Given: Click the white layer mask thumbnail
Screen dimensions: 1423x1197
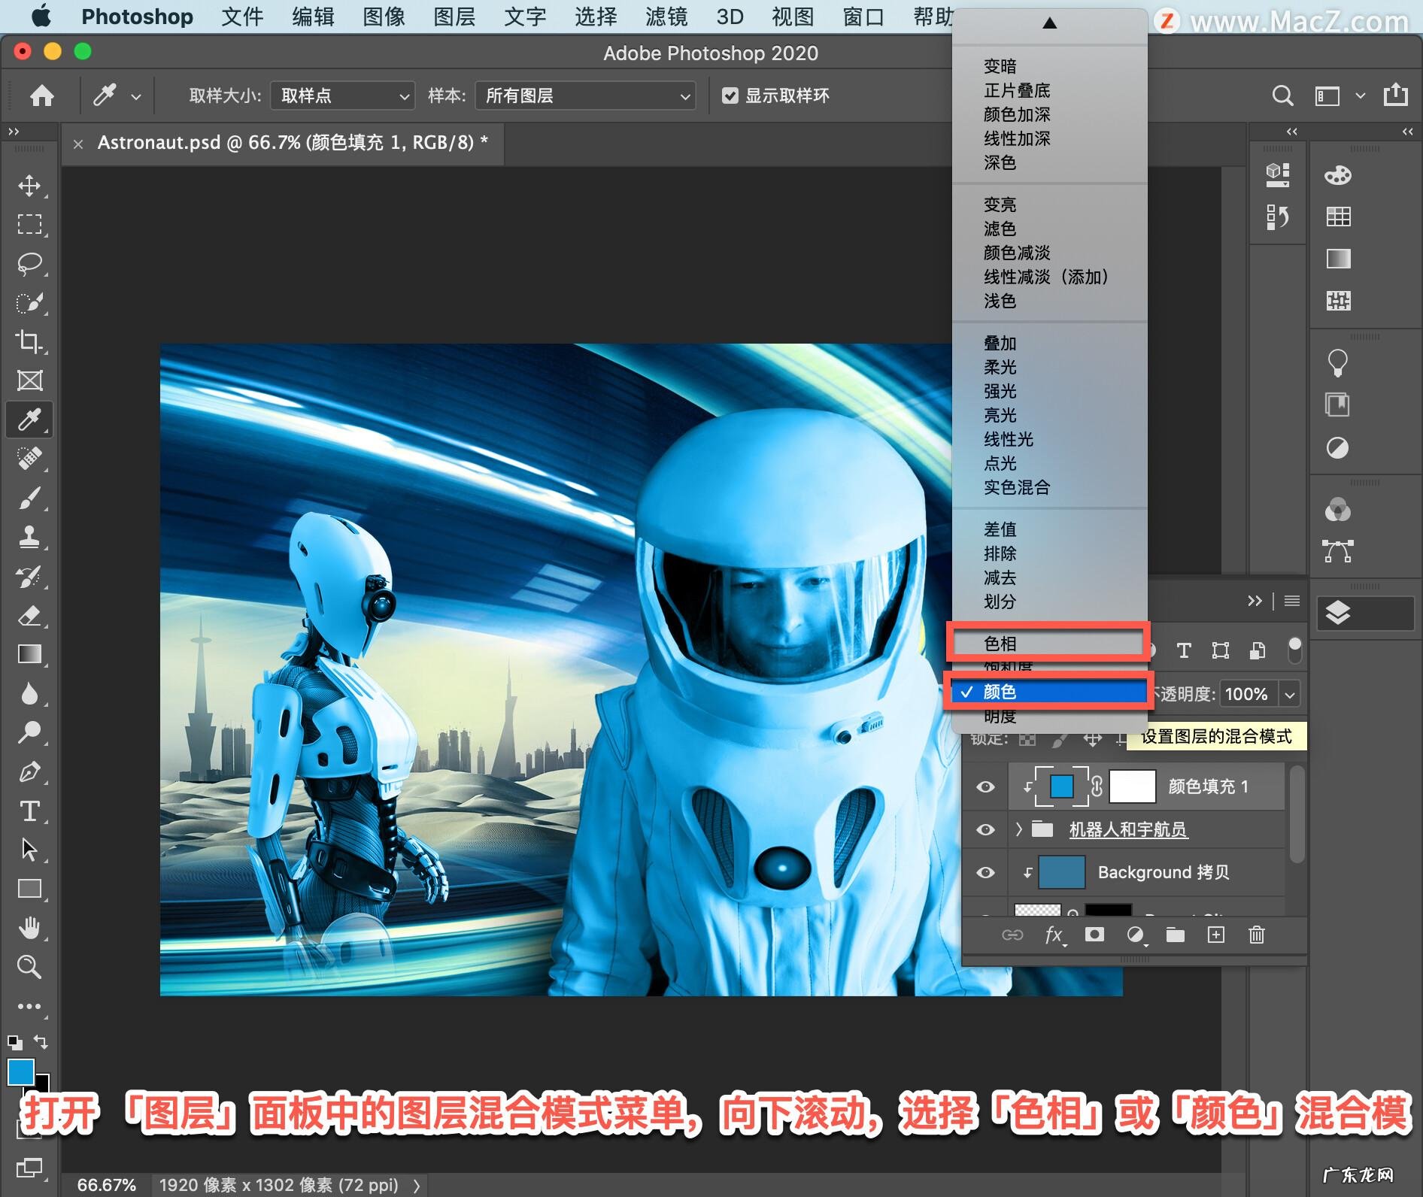Looking at the screenshot, I should point(1132,786).
